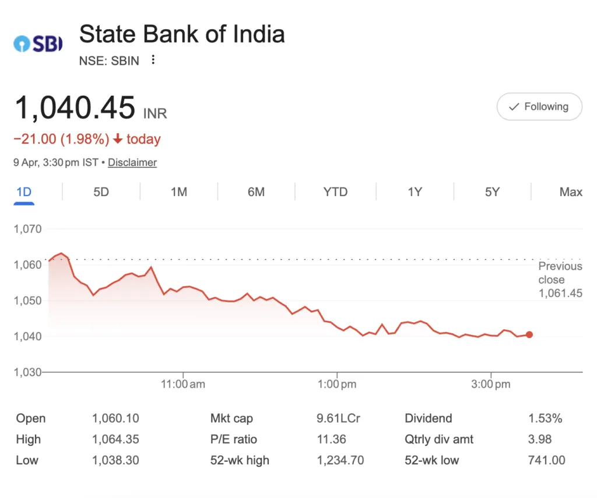Switch to the 1D chart tab
The image size is (597, 498).
23,191
